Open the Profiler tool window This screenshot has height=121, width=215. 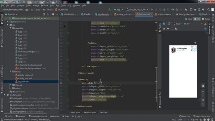[x=55, y=116]
